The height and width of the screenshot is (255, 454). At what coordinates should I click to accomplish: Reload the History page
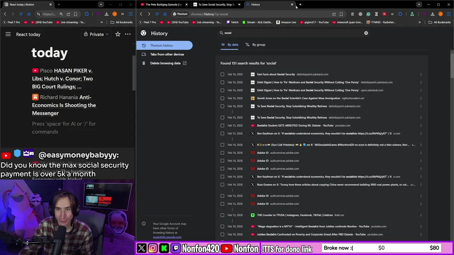coord(157,14)
